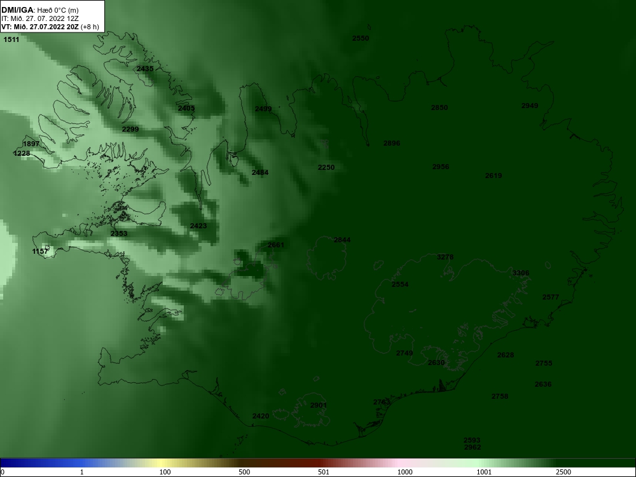Viewport: 636px width, 477px height.
Task: Click the 2250 height label
Action: pos(326,167)
